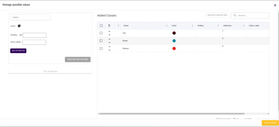Click the Car class dark maroon swatch

(174, 33)
